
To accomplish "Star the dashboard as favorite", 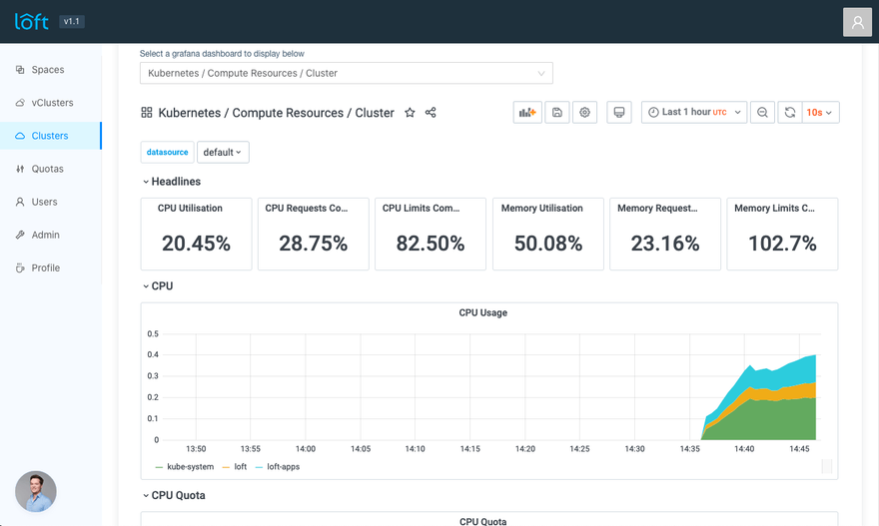I will [x=410, y=113].
